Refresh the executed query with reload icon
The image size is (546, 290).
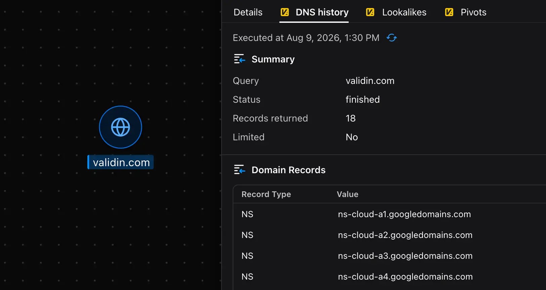click(392, 38)
